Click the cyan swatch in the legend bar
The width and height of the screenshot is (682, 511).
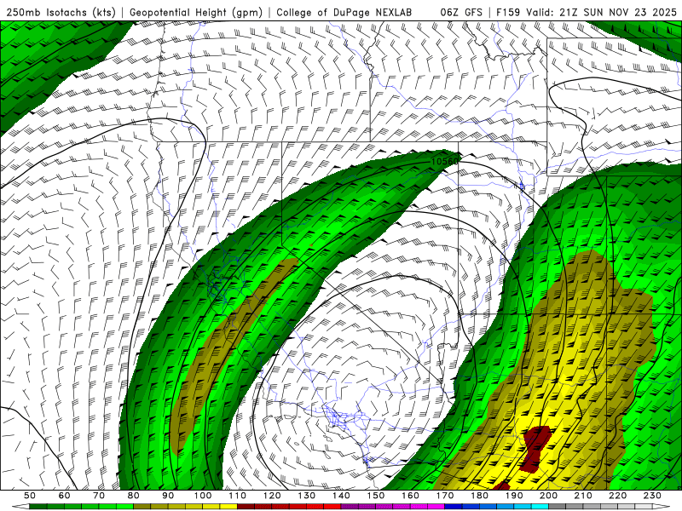coord(540,506)
